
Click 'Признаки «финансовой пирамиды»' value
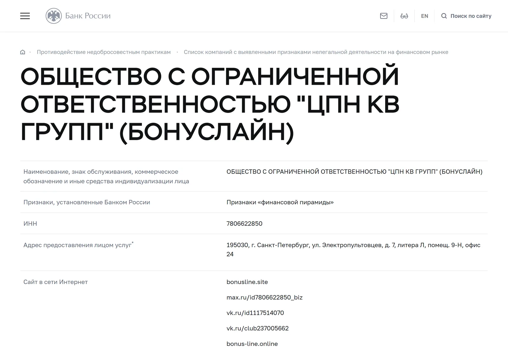coord(280,202)
